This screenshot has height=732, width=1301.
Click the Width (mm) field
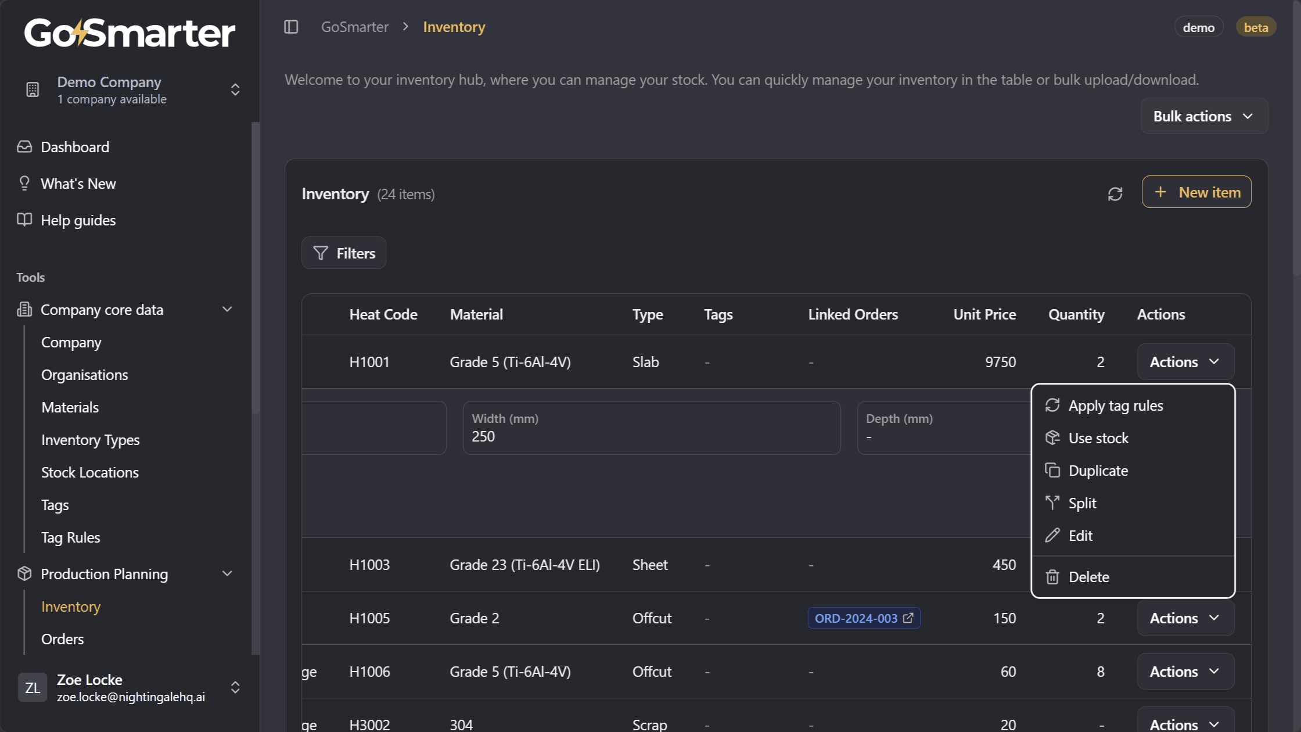click(x=652, y=428)
